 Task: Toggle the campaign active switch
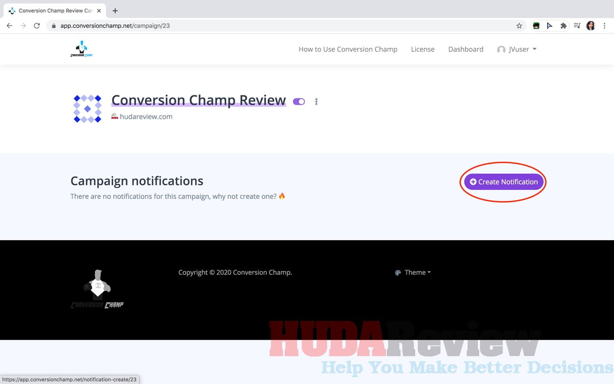pyautogui.click(x=299, y=101)
